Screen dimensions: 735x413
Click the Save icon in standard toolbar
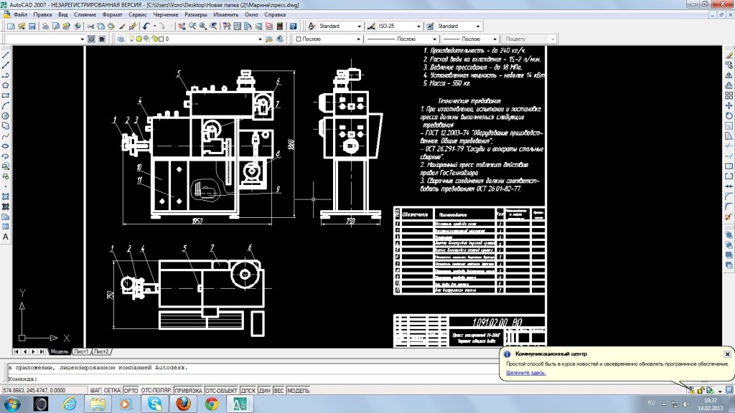click(32, 27)
